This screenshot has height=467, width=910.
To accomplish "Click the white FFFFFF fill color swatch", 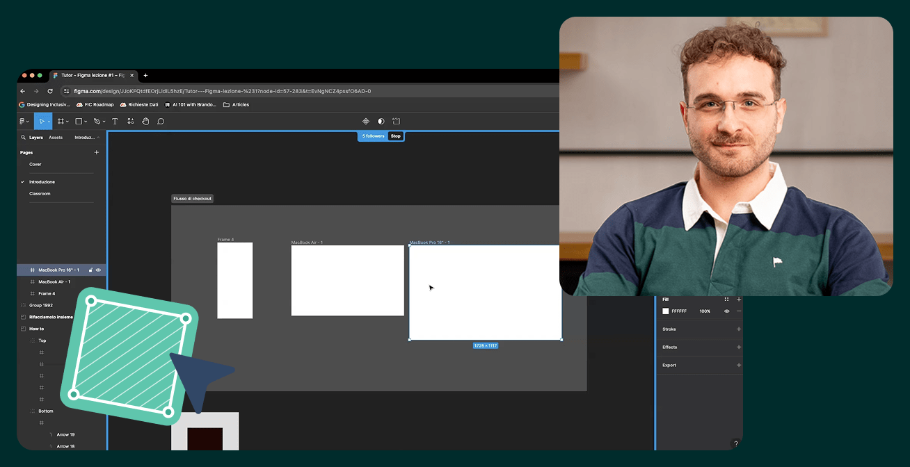I will tap(666, 311).
